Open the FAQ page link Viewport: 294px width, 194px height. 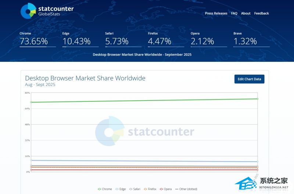[x=234, y=13]
